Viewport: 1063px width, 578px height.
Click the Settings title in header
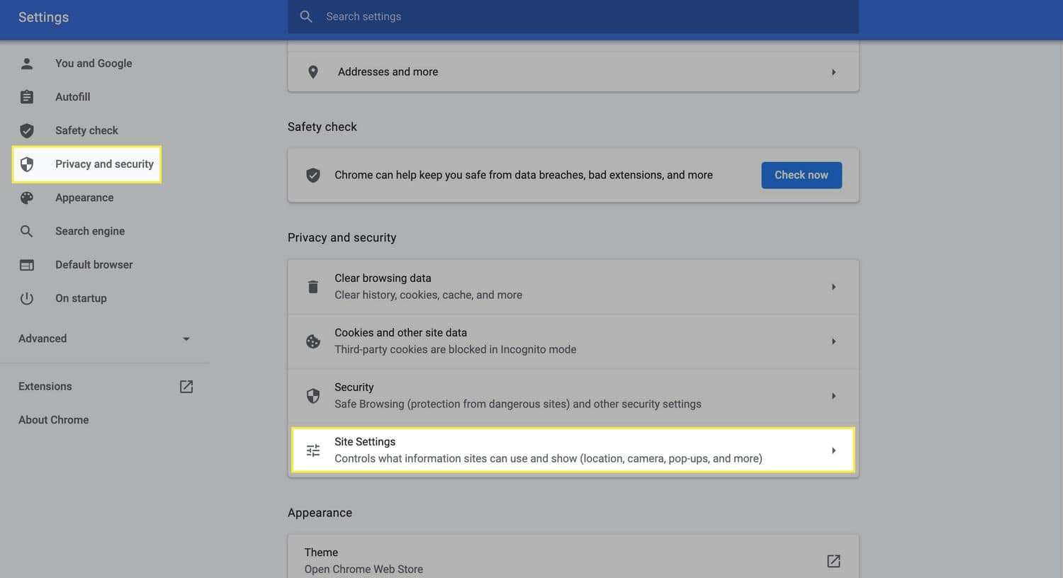tap(43, 17)
